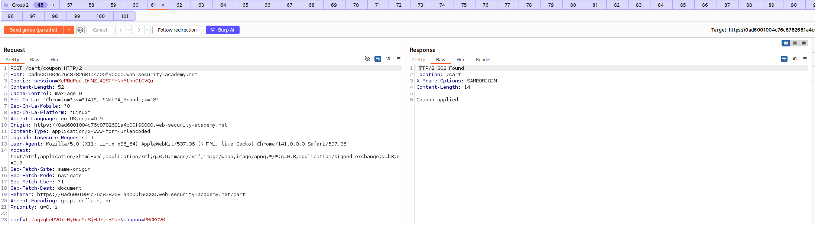The width and height of the screenshot is (815, 225).
Task: Open Repeater tab 90
Action: pos(794,5)
